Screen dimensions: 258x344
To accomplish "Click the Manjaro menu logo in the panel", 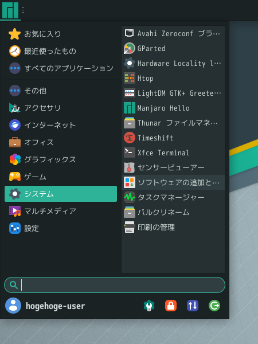I will pos(10,10).
